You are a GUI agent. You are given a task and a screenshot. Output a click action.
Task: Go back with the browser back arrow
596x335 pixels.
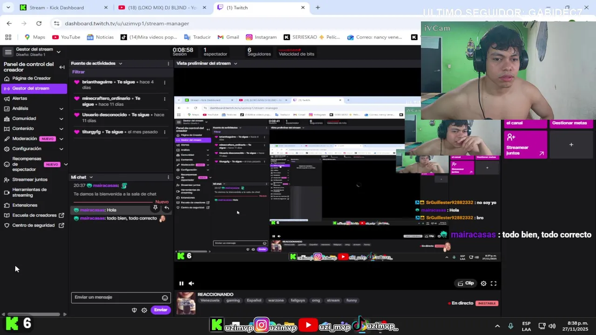[x=9, y=23]
